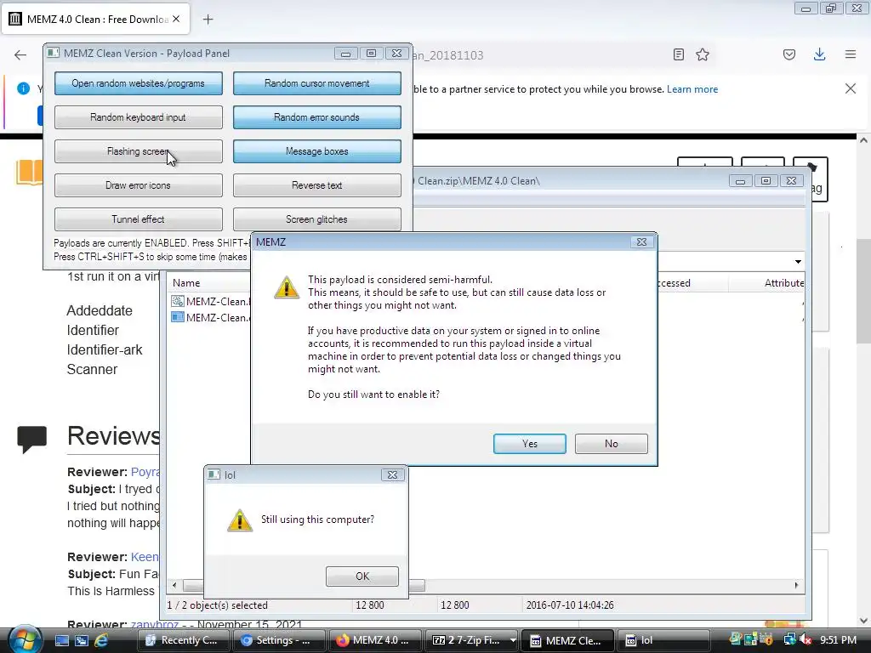Open Pocket save icon in Firefox
The image size is (871, 653).
[x=789, y=54]
